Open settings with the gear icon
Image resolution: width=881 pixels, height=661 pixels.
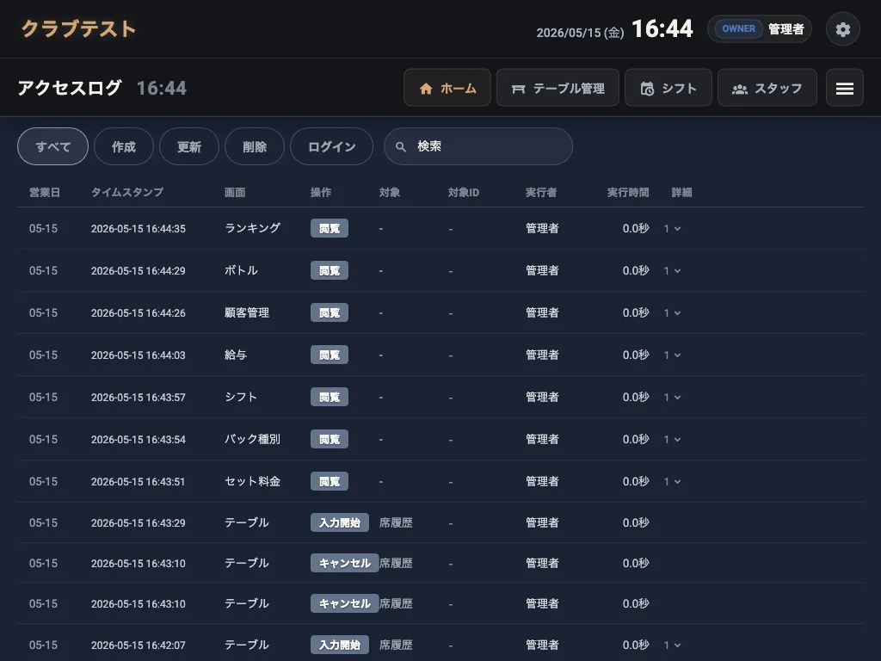(843, 29)
